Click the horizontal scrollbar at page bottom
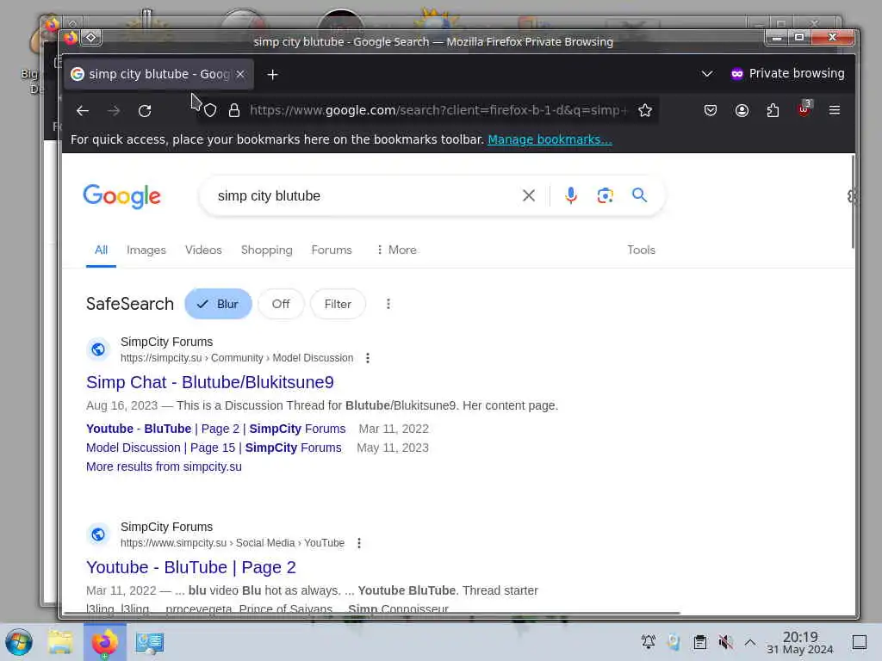The width and height of the screenshot is (882, 661). (x=371, y=613)
